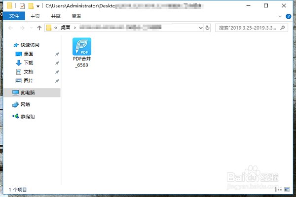Expand the ribbon with the chevron
The image size is (296, 197).
coord(280,16)
